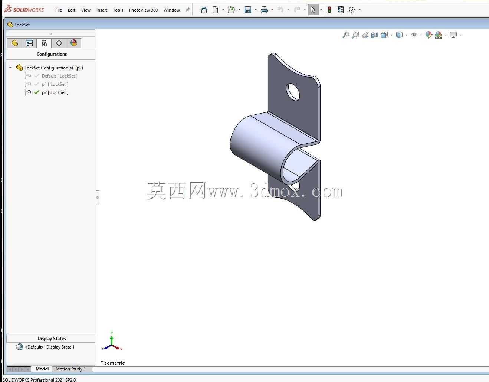Open the Edit menu
Screen dimensions: 489x382
pyautogui.click(x=72, y=10)
